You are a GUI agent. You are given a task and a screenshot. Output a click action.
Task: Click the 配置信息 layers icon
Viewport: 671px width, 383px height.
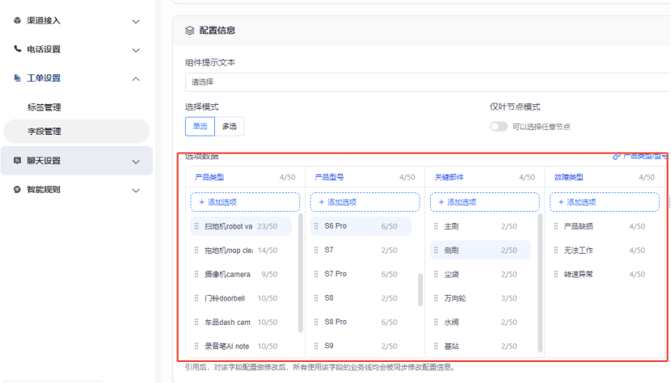[189, 31]
